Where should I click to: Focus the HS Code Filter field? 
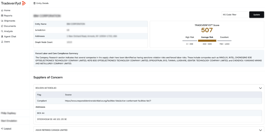click(x=235, y=15)
